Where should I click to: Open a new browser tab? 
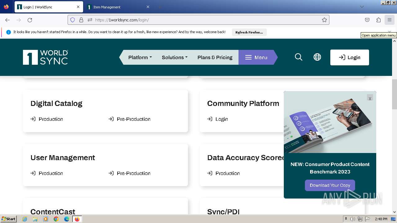coord(159,7)
